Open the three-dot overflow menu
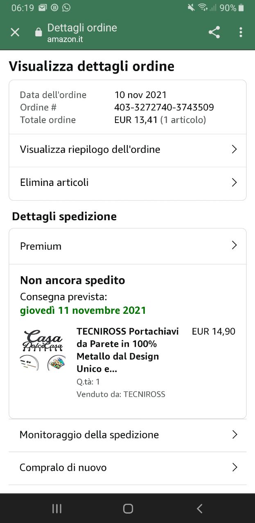This screenshot has height=523, width=255. click(241, 32)
